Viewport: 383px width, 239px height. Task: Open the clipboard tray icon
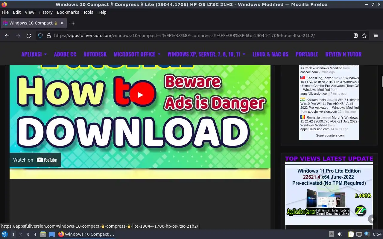(x=351, y=234)
